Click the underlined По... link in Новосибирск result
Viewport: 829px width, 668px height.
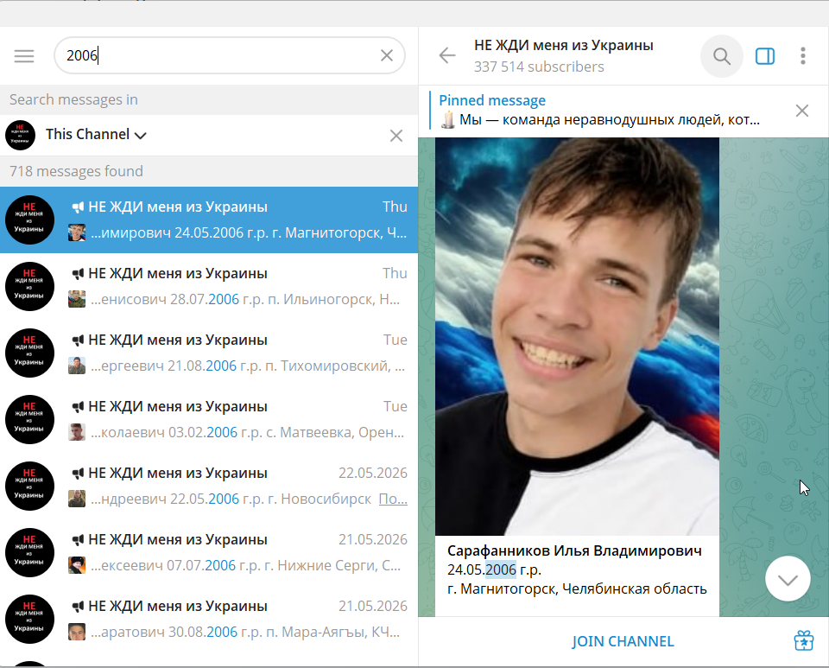(393, 499)
